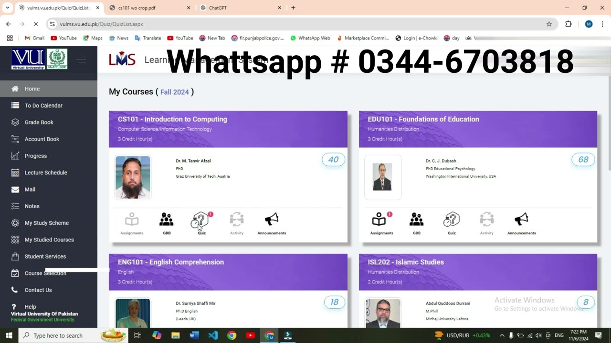The width and height of the screenshot is (611, 343).
Task: Open ISL202 - Islamic Studies course
Action: 406,262
